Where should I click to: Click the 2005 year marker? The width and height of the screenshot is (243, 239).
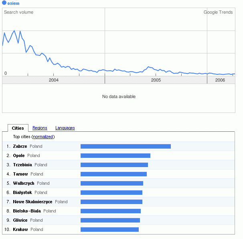(x=156, y=80)
